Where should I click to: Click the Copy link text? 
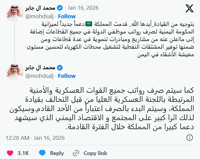pos(95,153)
